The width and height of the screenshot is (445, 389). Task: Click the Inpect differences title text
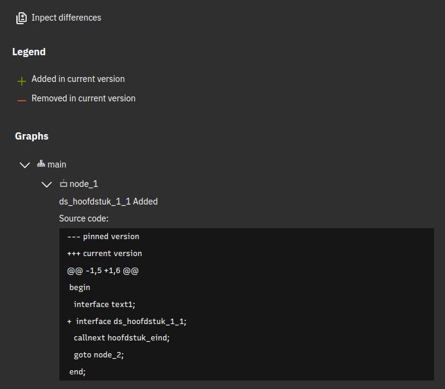[x=66, y=18]
